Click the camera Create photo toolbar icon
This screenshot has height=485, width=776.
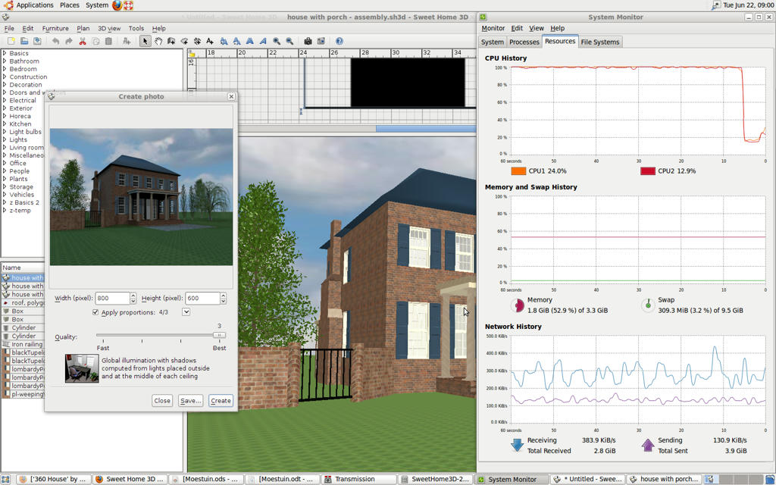pyautogui.click(x=308, y=41)
